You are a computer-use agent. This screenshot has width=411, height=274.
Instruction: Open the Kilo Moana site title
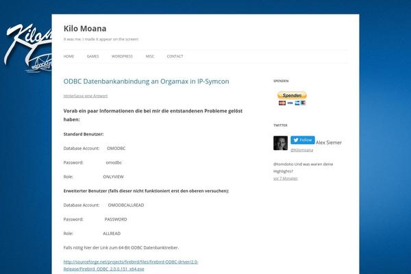click(85, 29)
